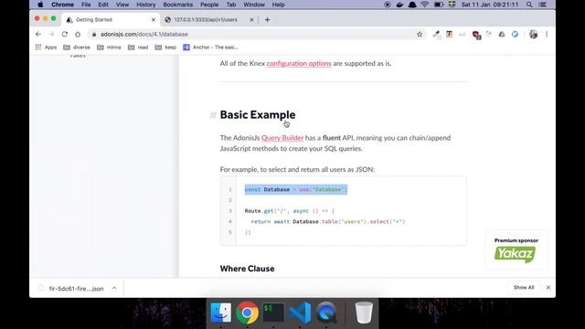Screen dimensions: 585x329
Task: Open the keep bookmarks folder
Action: point(165,47)
